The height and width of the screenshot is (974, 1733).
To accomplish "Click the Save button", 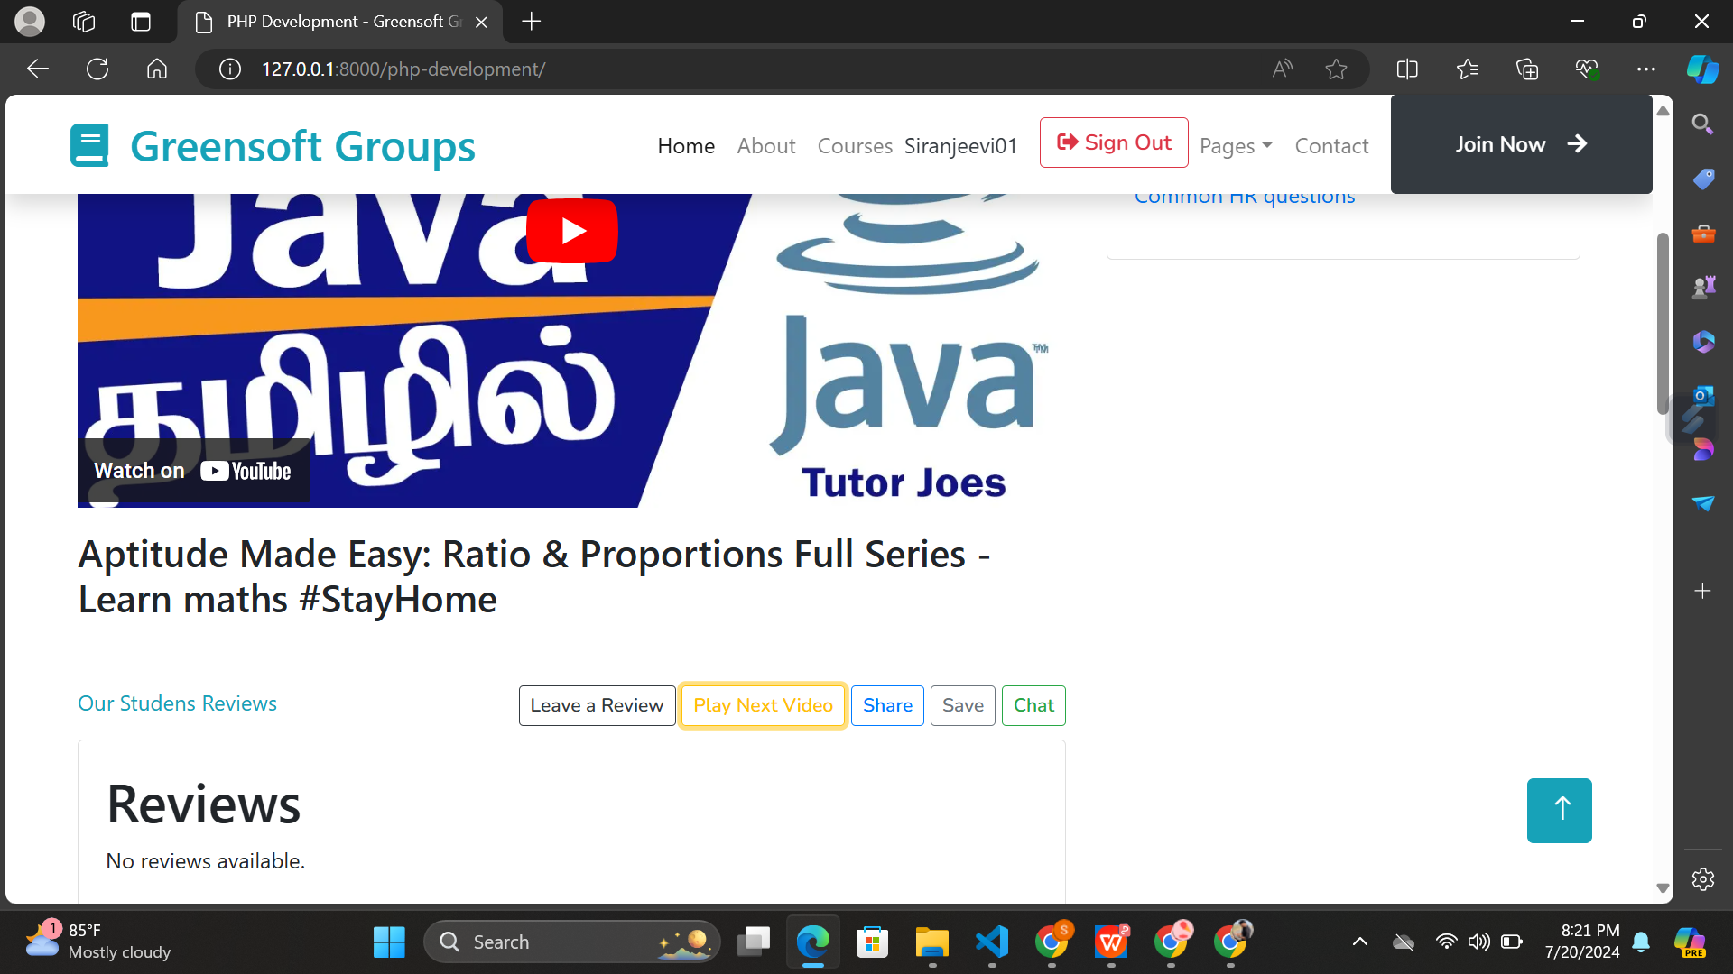I will pyautogui.click(x=963, y=705).
